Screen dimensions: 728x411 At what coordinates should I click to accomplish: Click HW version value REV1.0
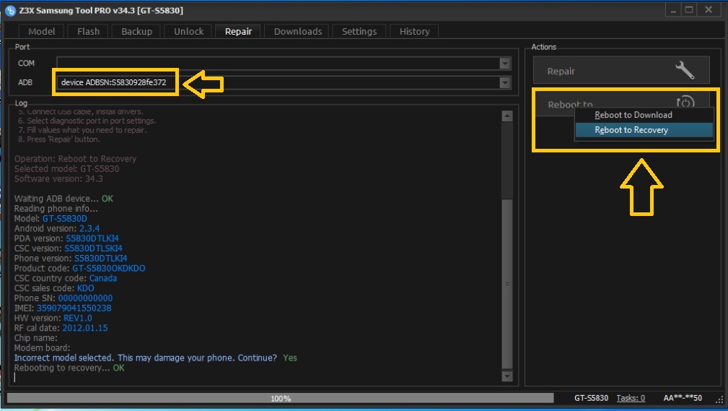[x=77, y=318]
